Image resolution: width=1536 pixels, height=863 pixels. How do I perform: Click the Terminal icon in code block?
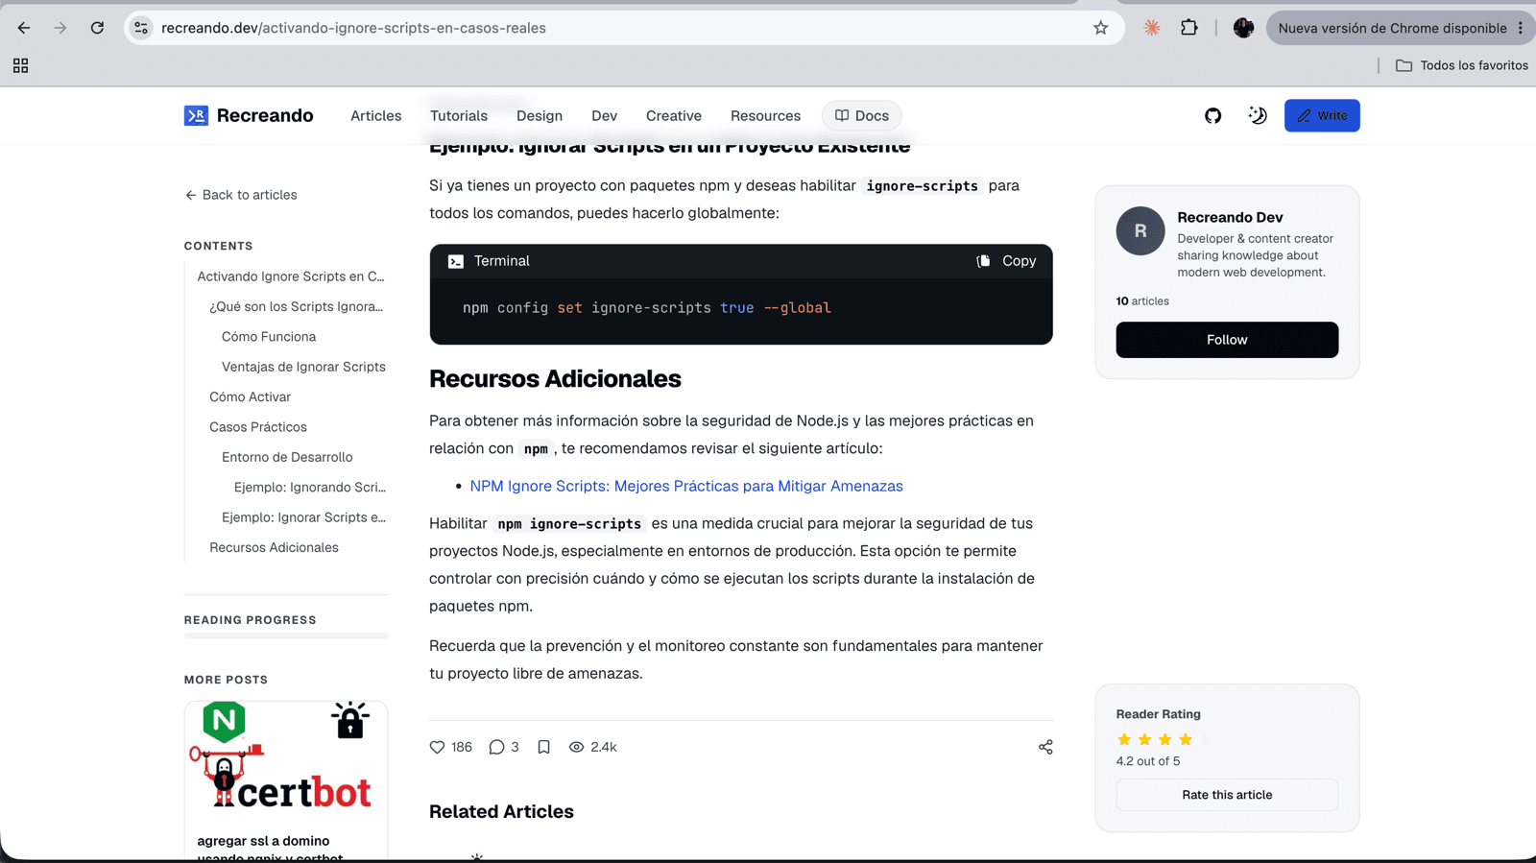[456, 261]
